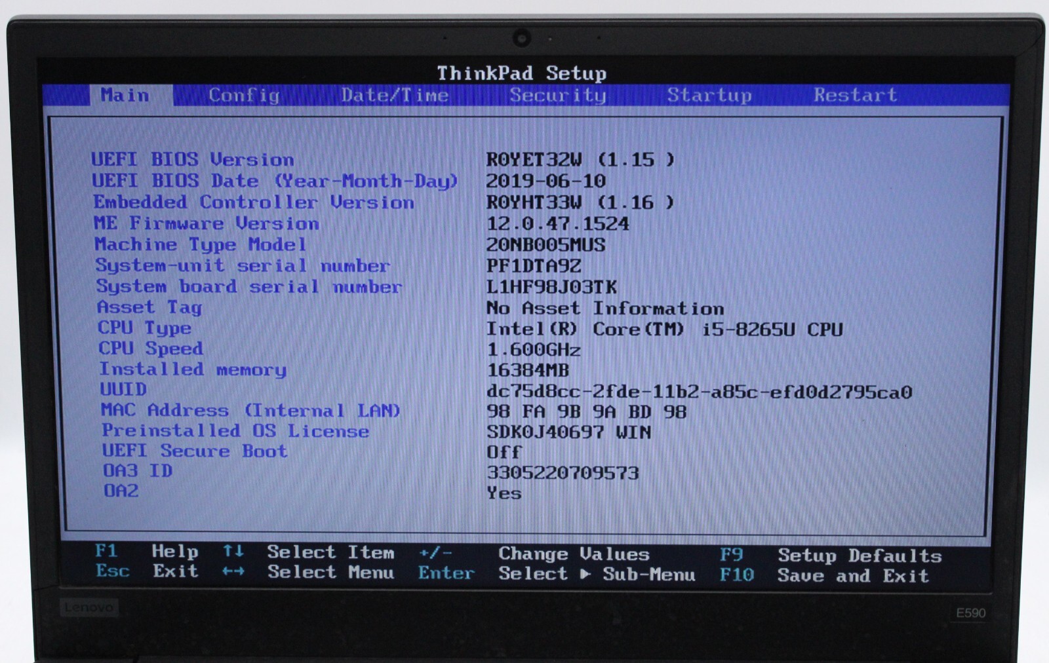Viewport: 1049px width, 663px height.
Task: Select the 1.600GHz value
Action: [x=533, y=350]
